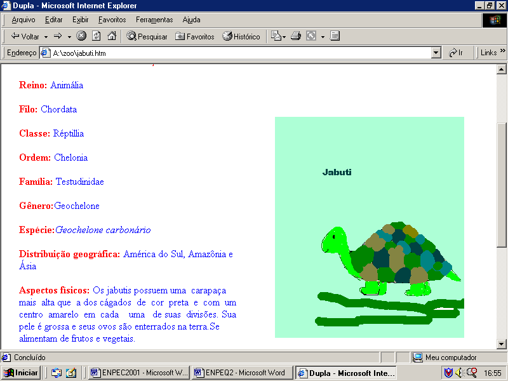Click the antivirus shield tray icon
508x381 pixels.
tap(448, 373)
